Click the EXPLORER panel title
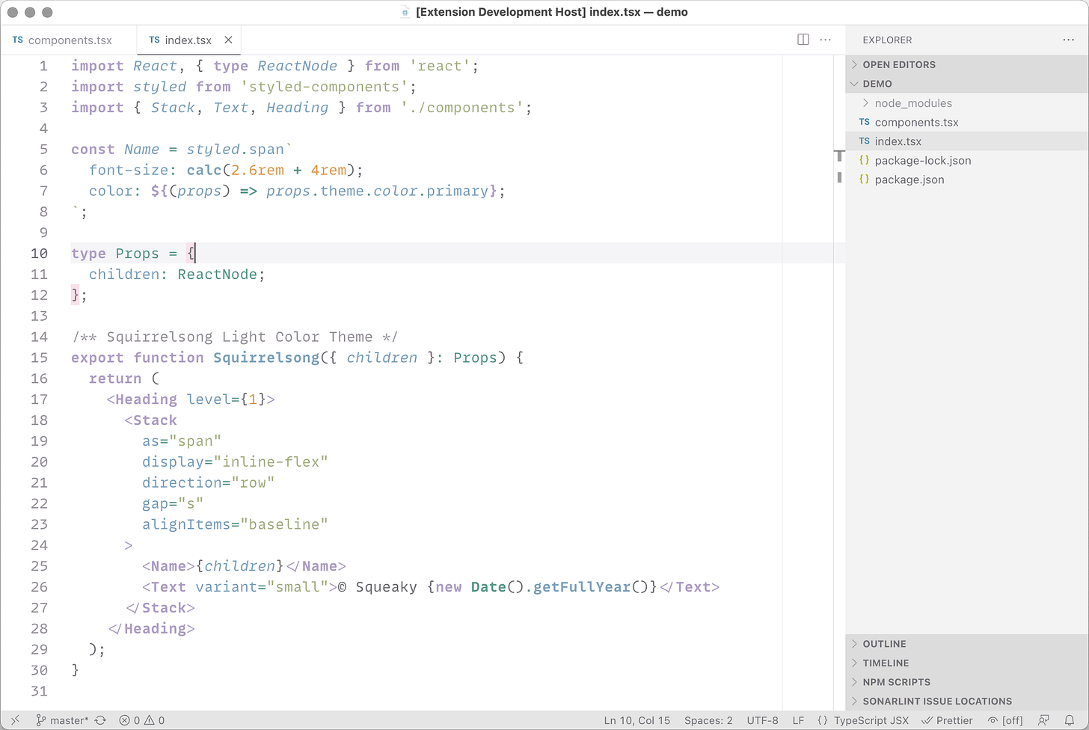Image resolution: width=1089 pixels, height=730 pixels. (887, 40)
